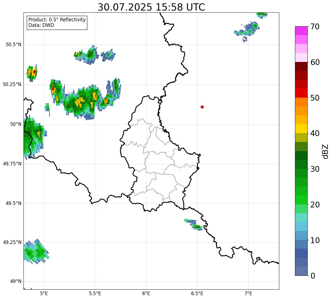This screenshot has height=299, width=332.
Task: Click the colorbar tick label 60
Action: coord(315,62)
